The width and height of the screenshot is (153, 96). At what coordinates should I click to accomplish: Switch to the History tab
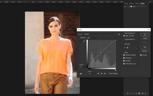[x=137, y=3]
